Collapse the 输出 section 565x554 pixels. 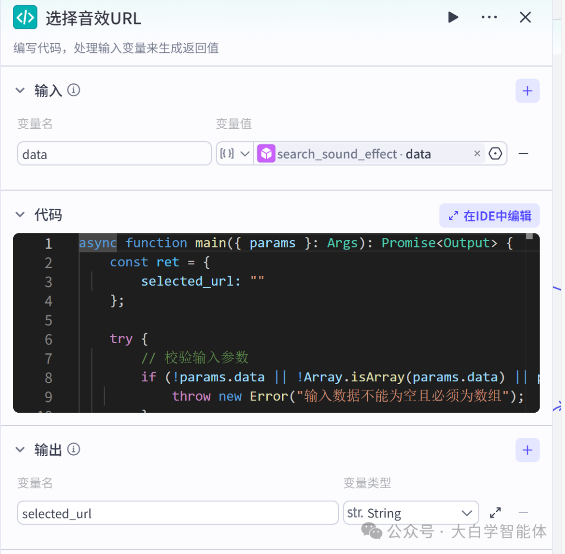click(20, 449)
